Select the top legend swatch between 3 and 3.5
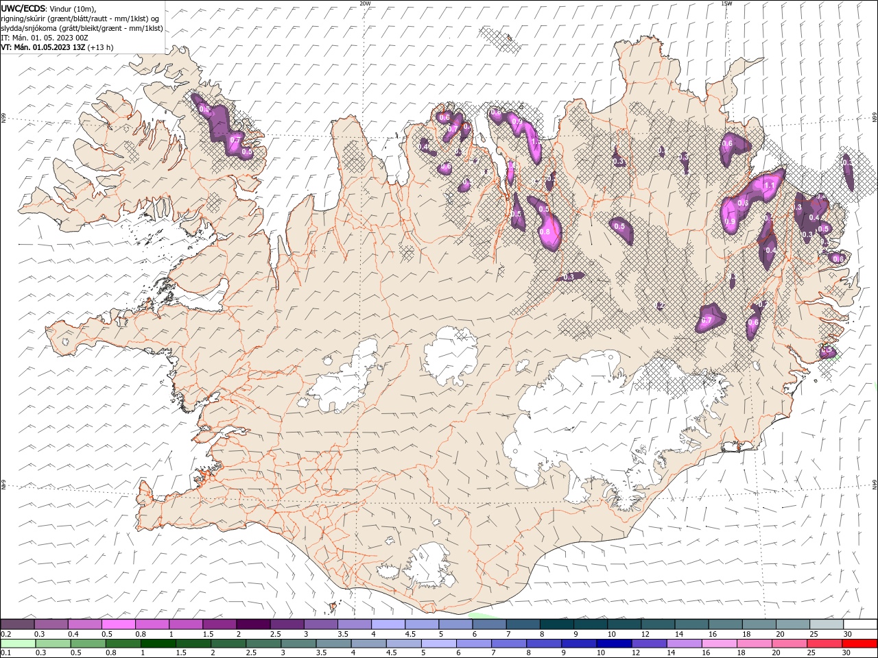Viewport: 878px width, 658px height. [x=320, y=624]
